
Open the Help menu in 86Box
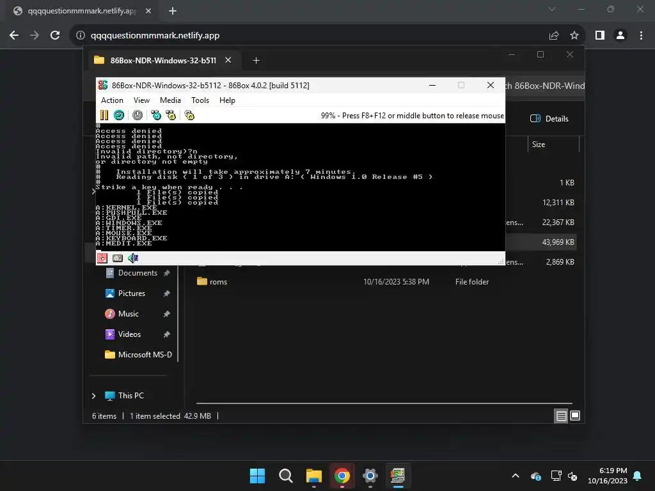[x=227, y=100]
